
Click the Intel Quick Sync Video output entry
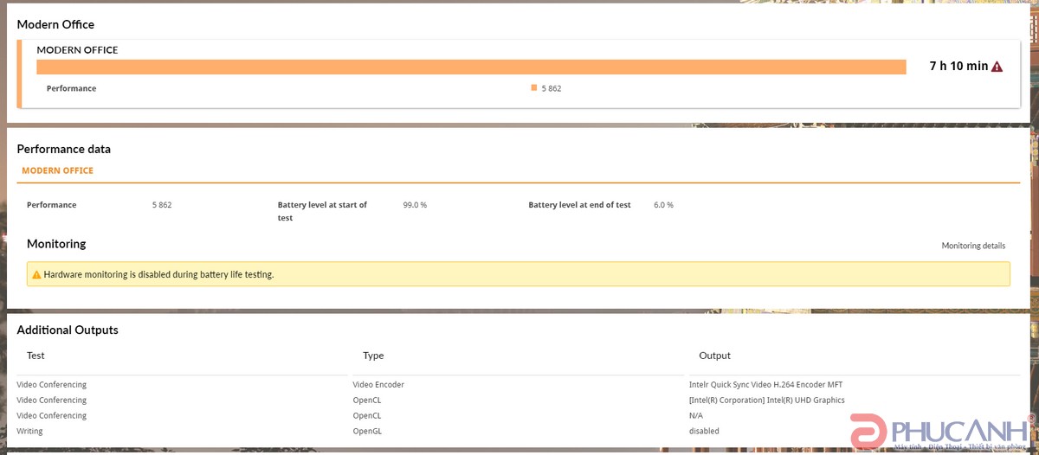click(x=765, y=385)
